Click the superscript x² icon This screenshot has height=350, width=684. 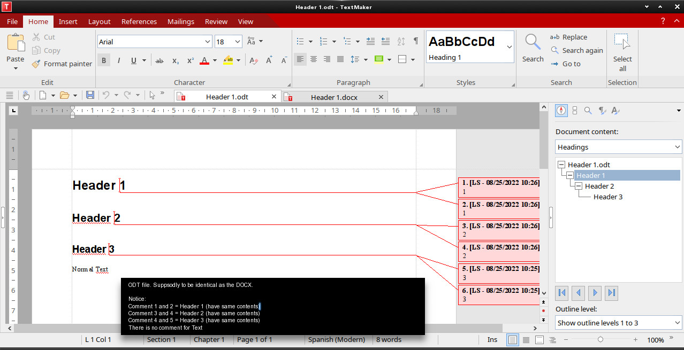tap(190, 60)
